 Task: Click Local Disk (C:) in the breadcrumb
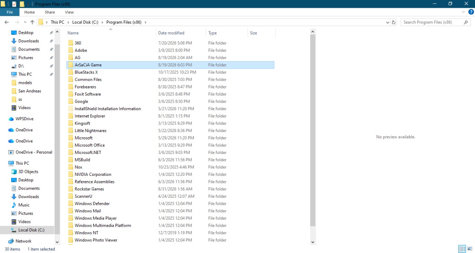tap(85, 22)
